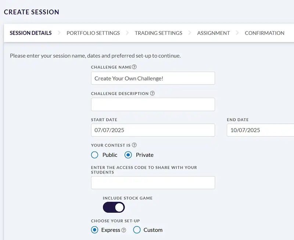Image resolution: width=294 pixels, height=240 pixels.
Task: Go to the Portfolio Settings step
Action: click(93, 33)
